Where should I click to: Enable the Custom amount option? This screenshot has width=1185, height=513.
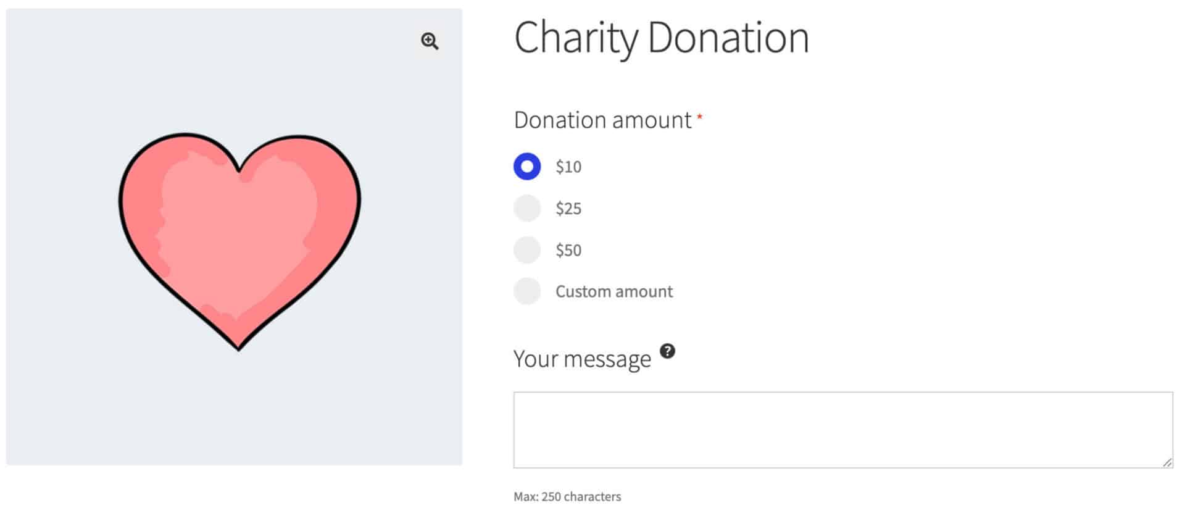click(527, 291)
